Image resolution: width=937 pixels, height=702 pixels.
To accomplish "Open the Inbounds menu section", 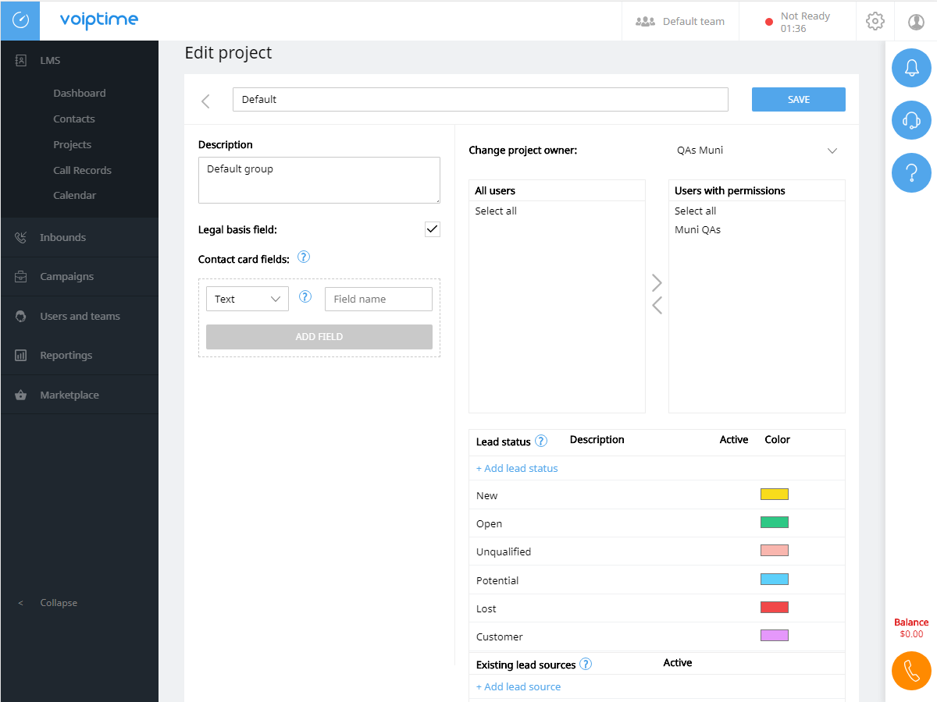I will (80, 237).
